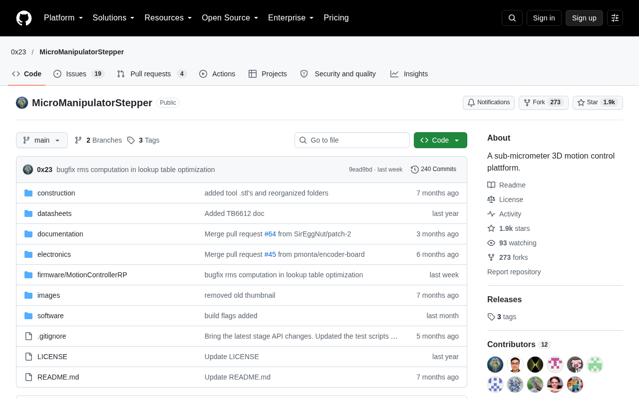
Task: Click the tag icon beside 3 Tags
Action: 131,140
